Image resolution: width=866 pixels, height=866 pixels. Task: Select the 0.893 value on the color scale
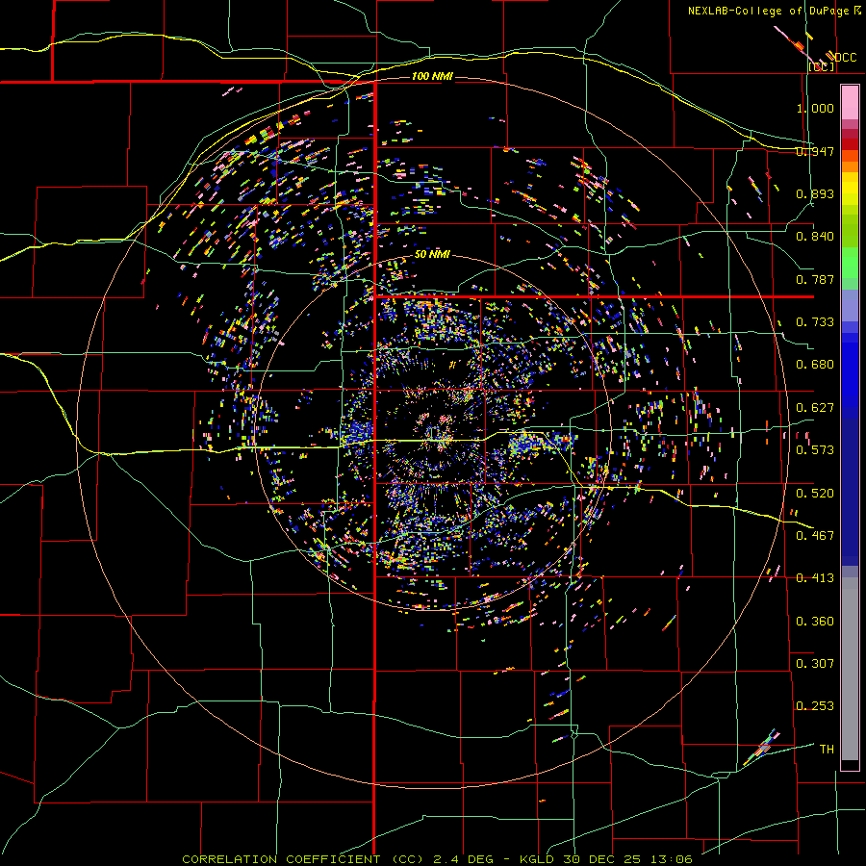tap(815, 193)
